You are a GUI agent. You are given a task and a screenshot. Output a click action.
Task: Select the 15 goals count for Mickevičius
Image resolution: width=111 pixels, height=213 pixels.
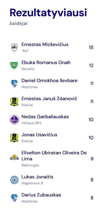pos(91,48)
